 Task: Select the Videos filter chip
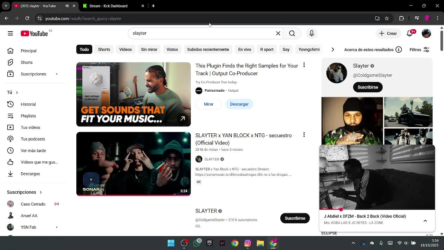126,49
